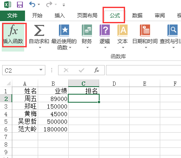Click cell 业绩 in B1

click(x=53, y=91)
